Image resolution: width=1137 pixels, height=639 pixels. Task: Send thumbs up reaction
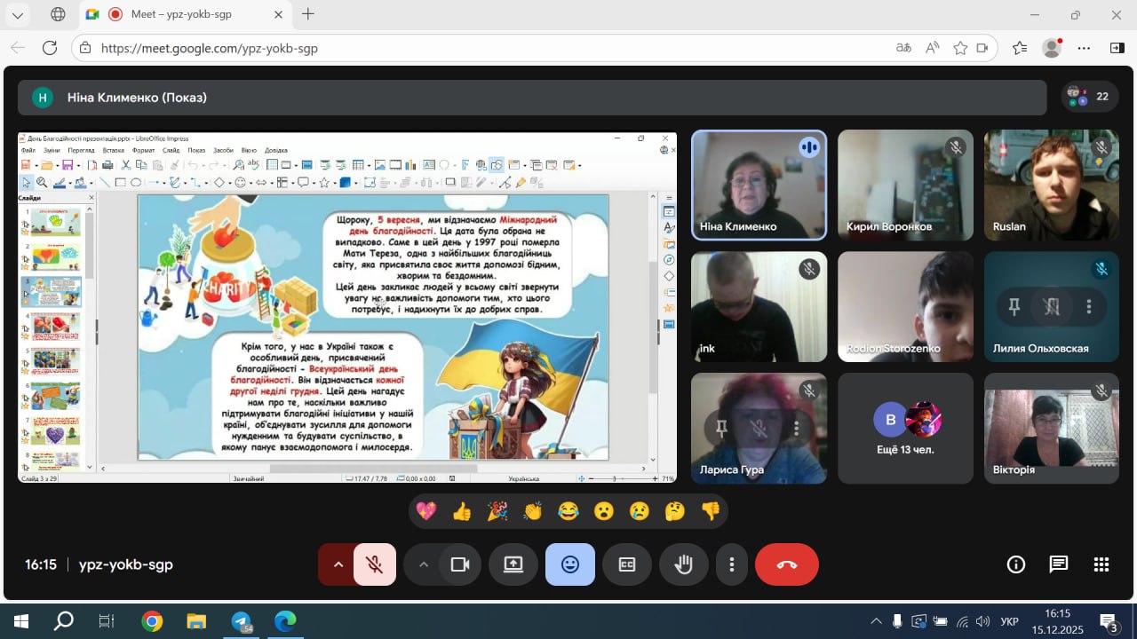tap(462, 511)
